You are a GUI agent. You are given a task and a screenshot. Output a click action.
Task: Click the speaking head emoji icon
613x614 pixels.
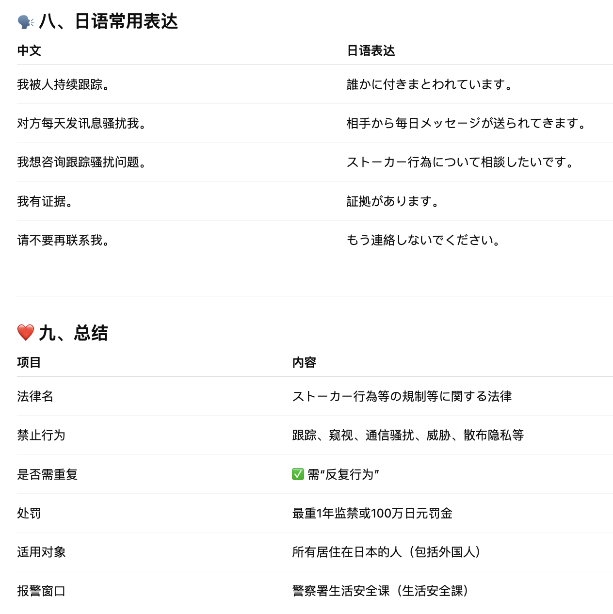(25, 22)
